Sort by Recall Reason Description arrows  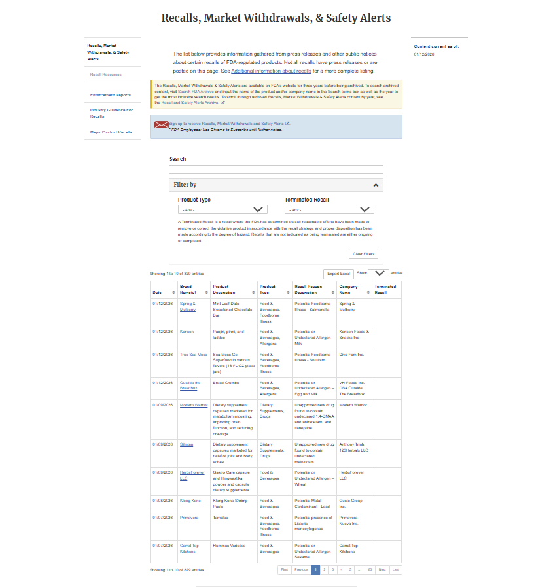pyautogui.click(x=333, y=293)
